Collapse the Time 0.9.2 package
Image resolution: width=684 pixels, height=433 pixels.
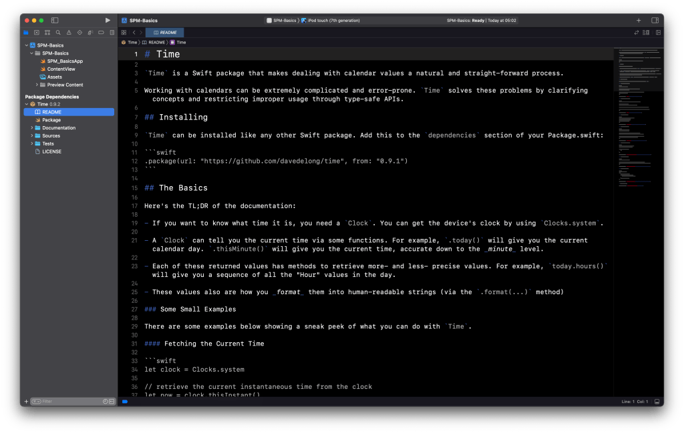27,104
